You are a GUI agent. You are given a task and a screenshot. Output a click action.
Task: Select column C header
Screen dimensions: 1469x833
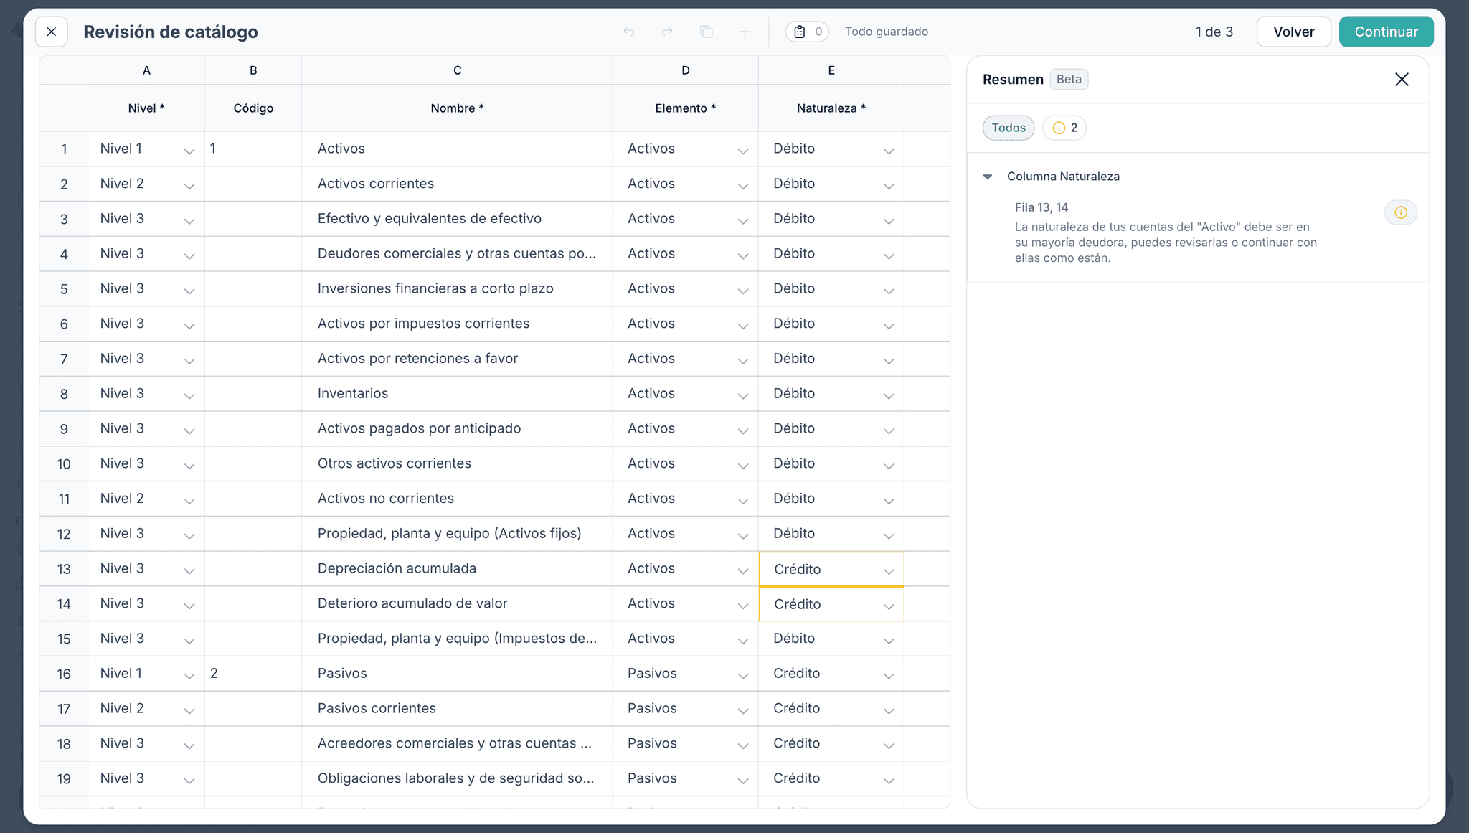457,70
